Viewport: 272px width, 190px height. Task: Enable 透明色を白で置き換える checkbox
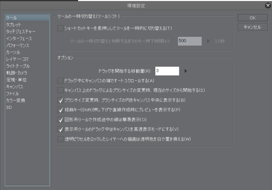pyautogui.click(x=60, y=139)
